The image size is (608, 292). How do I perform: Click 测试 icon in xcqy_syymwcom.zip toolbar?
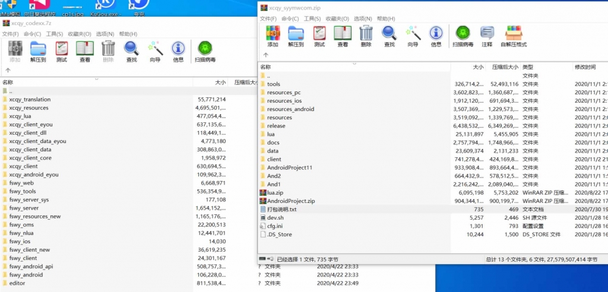point(319,36)
